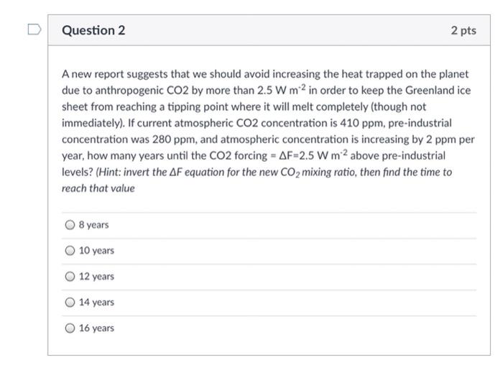The width and height of the screenshot is (503, 368).
Task: Click the phrase "anthropogenic CO2"
Action: click(x=142, y=91)
